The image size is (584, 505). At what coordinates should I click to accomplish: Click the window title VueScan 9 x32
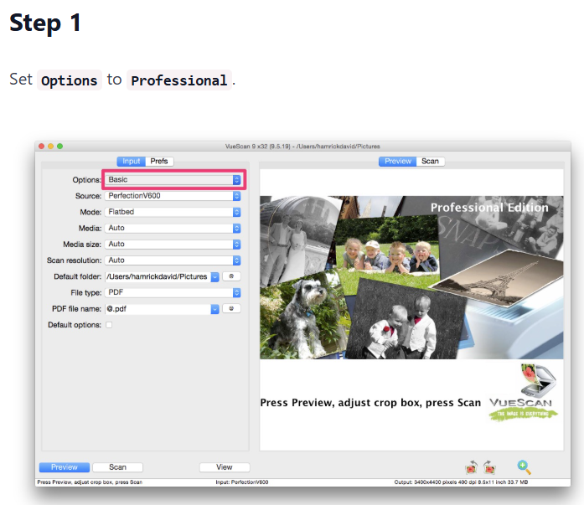(302, 147)
